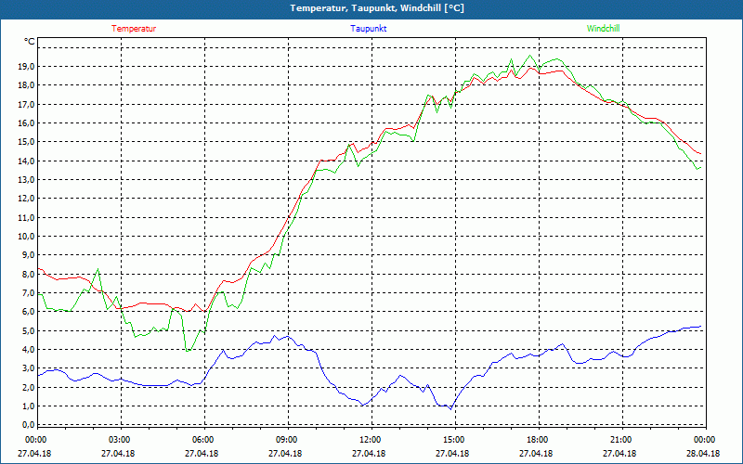Image resolution: width=743 pixels, height=464 pixels.
Task: Click the "06:00" time label
Action: pyautogui.click(x=202, y=439)
